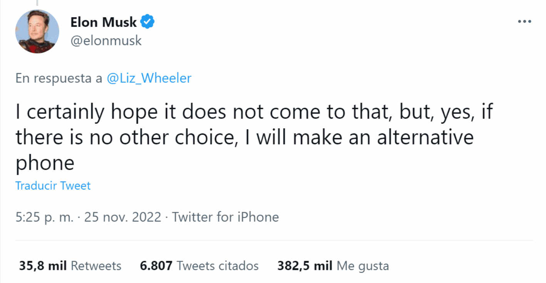546x283 pixels.
Task: Click the "35,8 mil" retweet count number
Action: click(43, 266)
